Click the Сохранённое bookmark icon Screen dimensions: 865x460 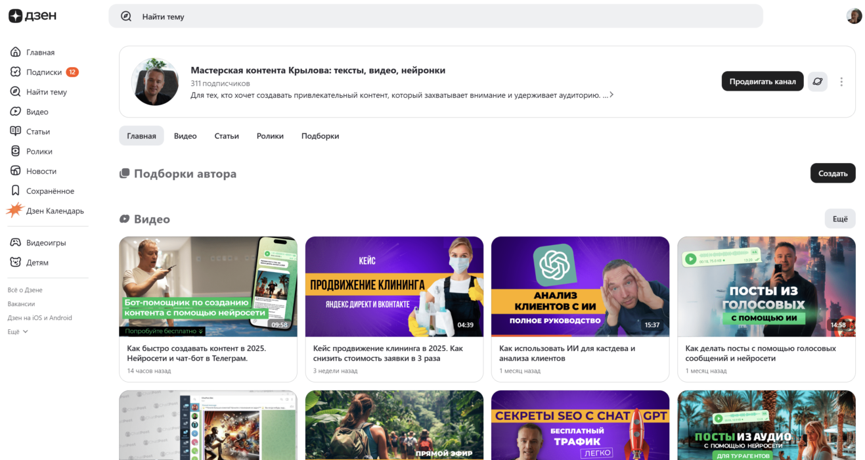click(16, 191)
